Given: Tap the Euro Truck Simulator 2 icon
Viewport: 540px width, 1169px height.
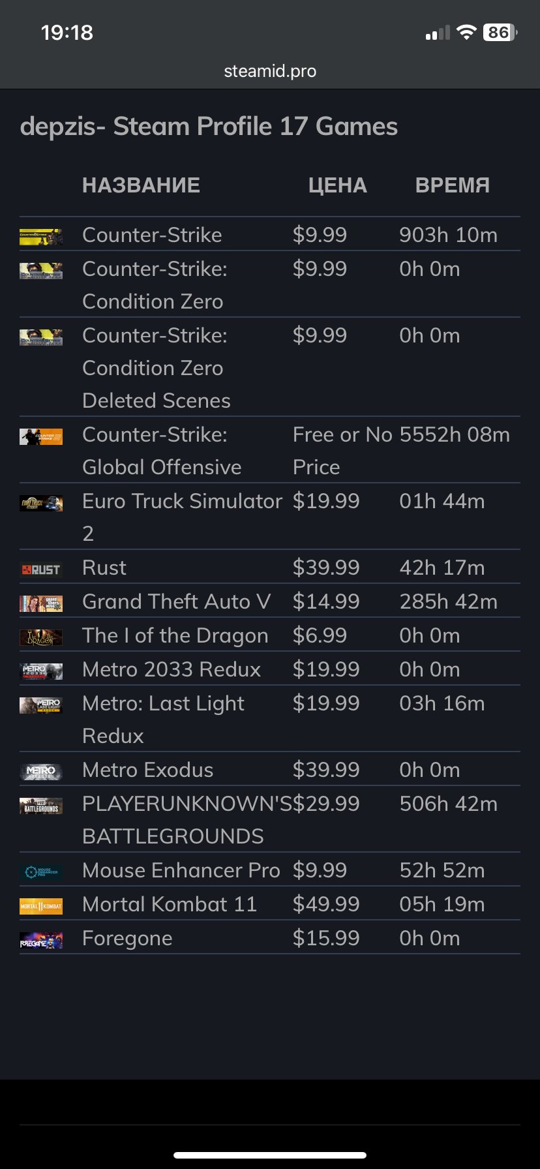Looking at the screenshot, I should (x=41, y=503).
